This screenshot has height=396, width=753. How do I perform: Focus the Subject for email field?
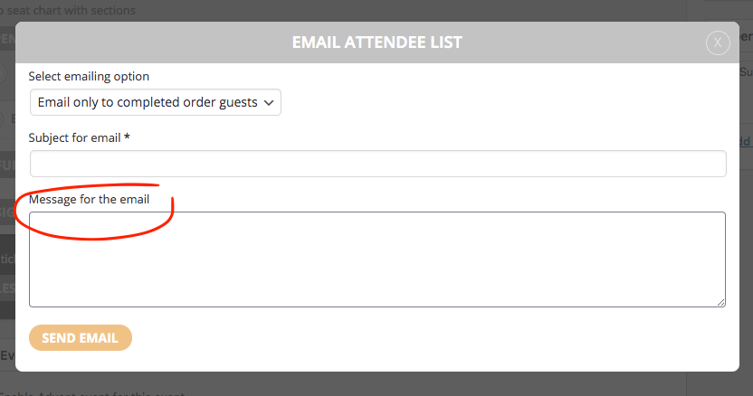pos(377,164)
